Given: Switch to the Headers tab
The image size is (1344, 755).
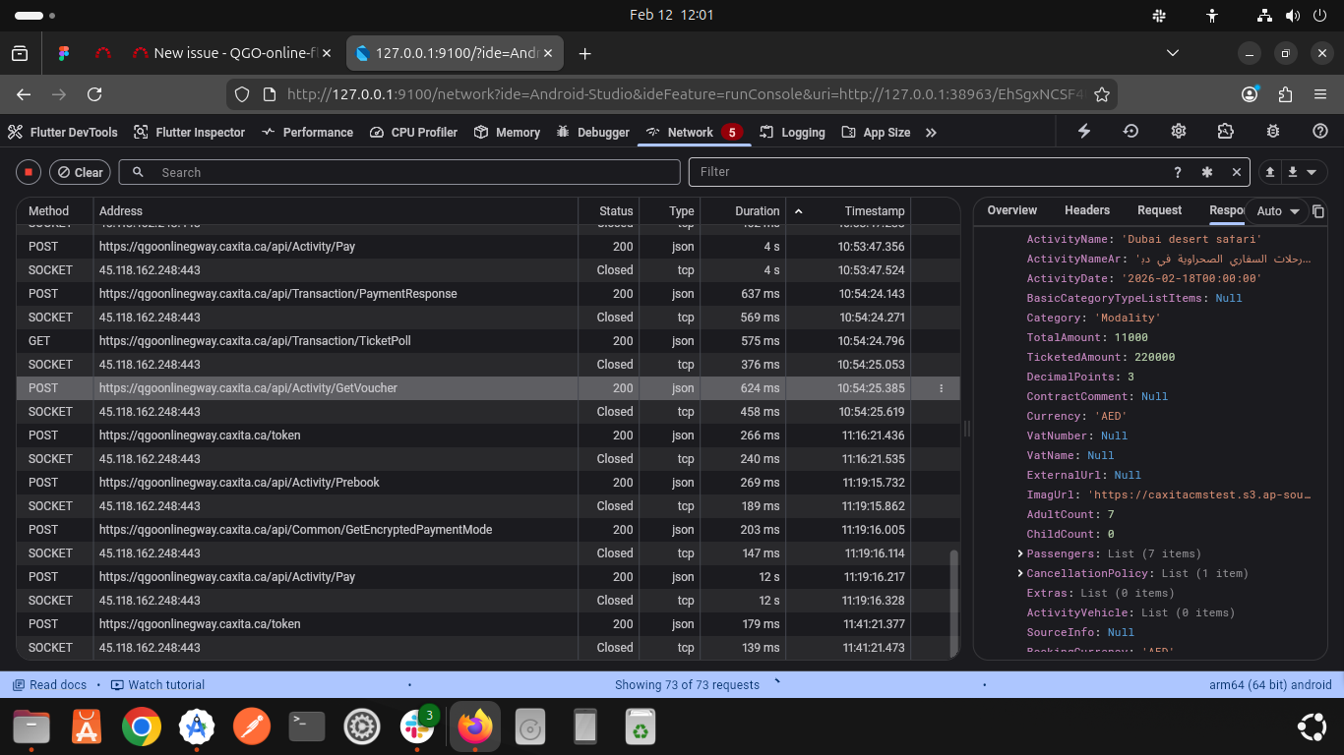Looking at the screenshot, I should [x=1086, y=210].
